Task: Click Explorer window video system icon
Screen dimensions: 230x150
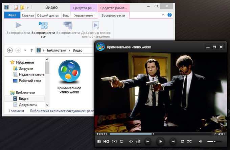Action: point(7,7)
